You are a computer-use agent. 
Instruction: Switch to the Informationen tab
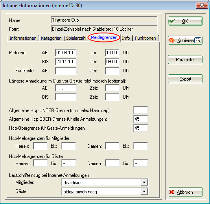(x=23, y=38)
